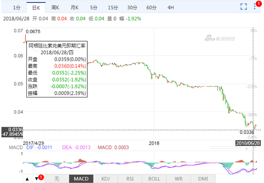
Task: Click the down arrow indicator button
Action: [x=36, y=179]
